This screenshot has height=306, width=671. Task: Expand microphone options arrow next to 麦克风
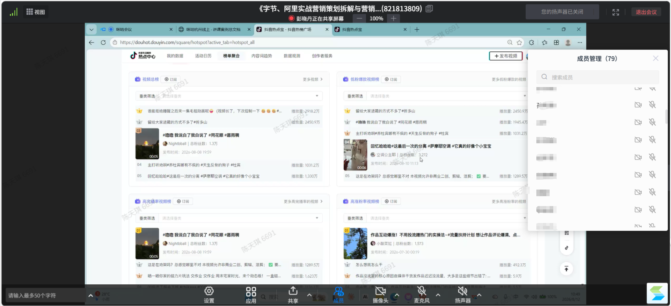point(438,295)
